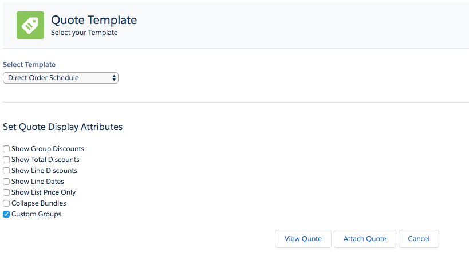Click the Show List Price Only label text
The width and height of the screenshot is (469, 260).
pos(44,192)
